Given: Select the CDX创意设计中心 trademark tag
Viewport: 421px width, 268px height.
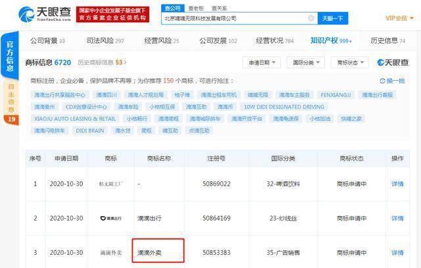Looking at the screenshot, I should [86, 106].
